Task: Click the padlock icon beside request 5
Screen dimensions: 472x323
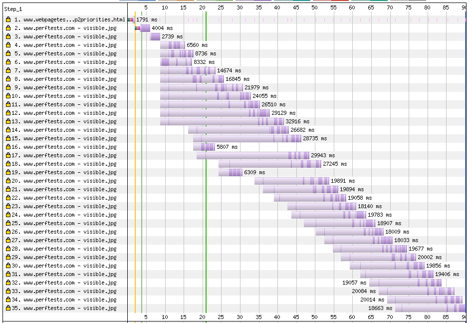Action: point(8,53)
